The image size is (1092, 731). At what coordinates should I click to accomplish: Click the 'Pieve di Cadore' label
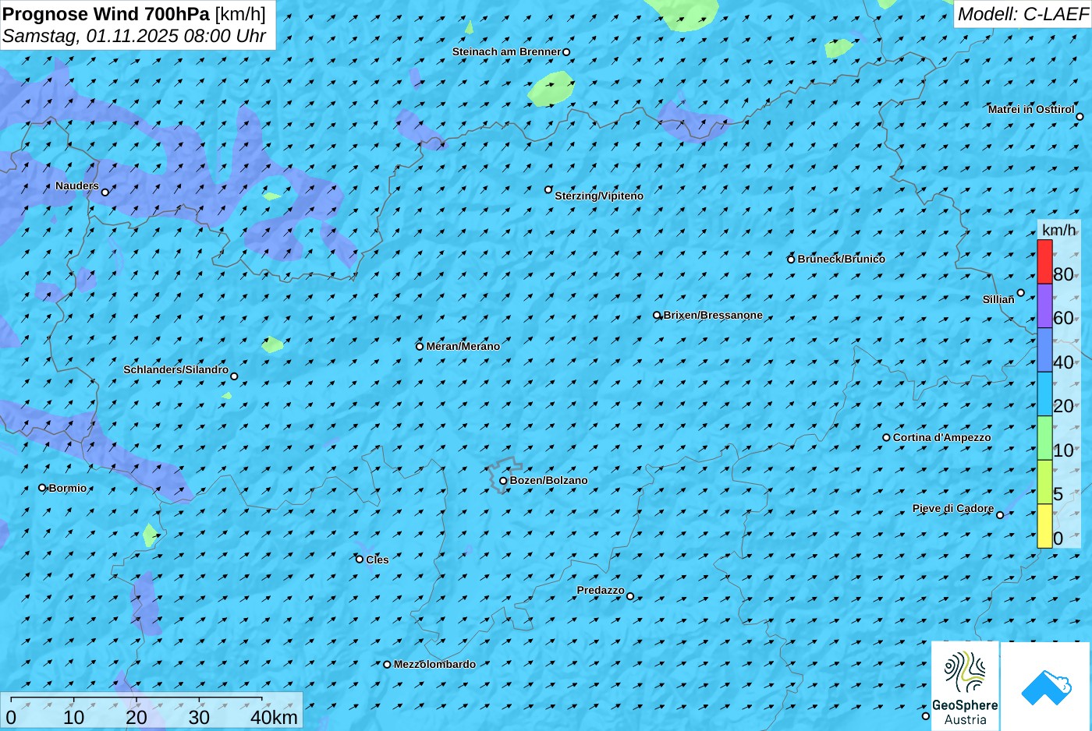pos(953,509)
